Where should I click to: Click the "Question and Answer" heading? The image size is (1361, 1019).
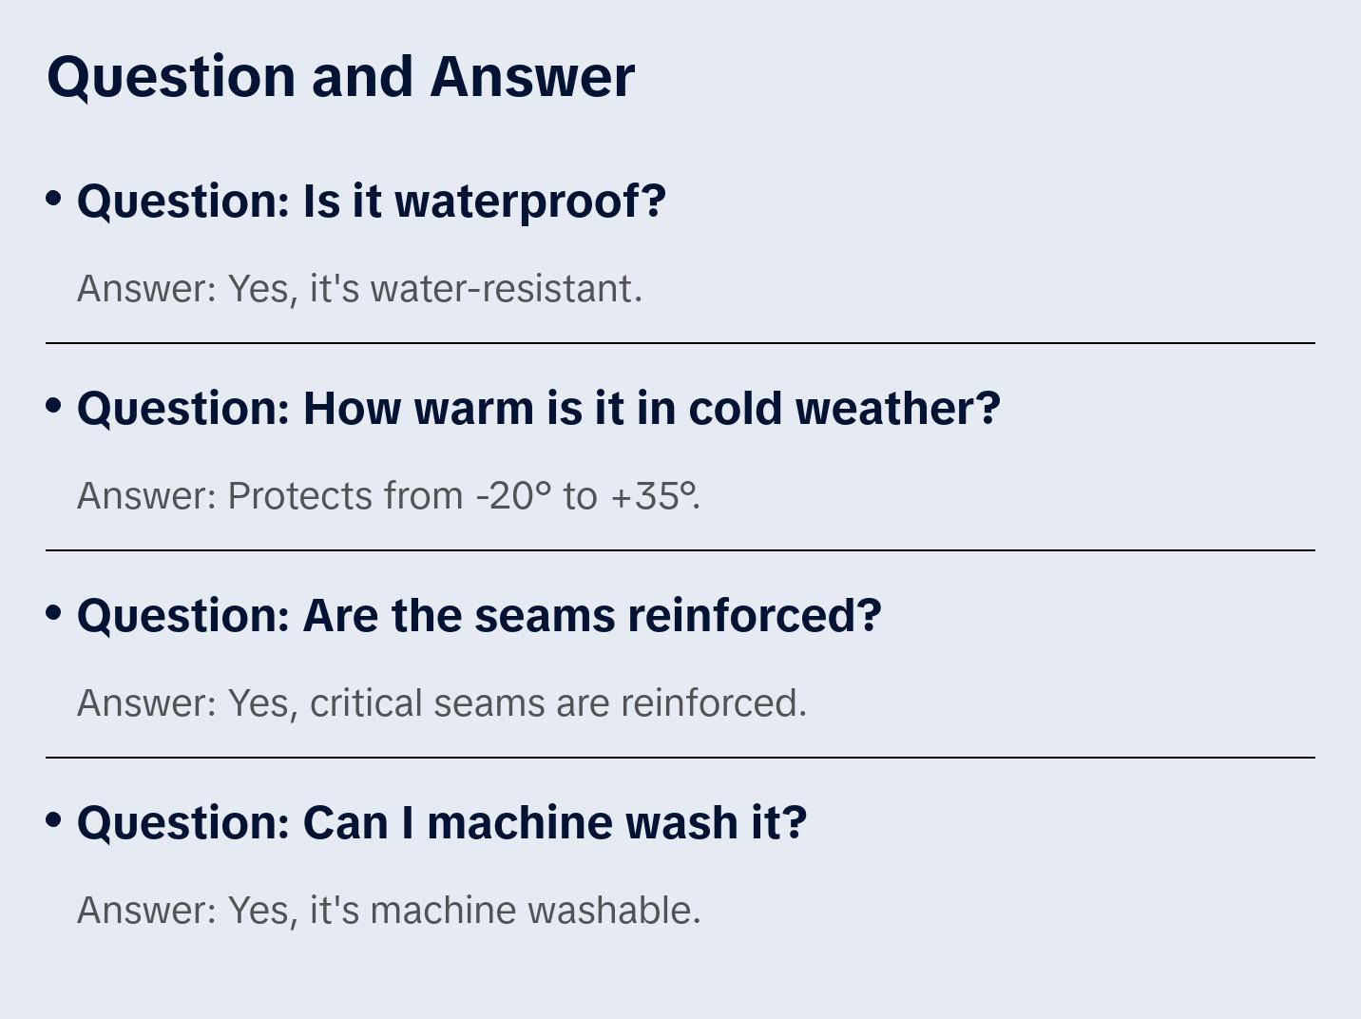(x=340, y=76)
